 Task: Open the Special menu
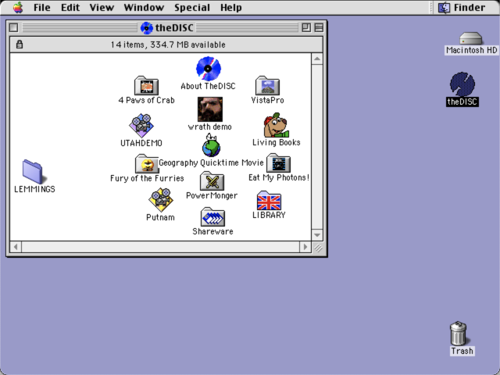coord(192,7)
